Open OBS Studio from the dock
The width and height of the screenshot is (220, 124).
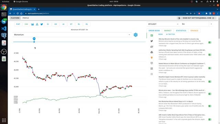(x=4, y=52)
